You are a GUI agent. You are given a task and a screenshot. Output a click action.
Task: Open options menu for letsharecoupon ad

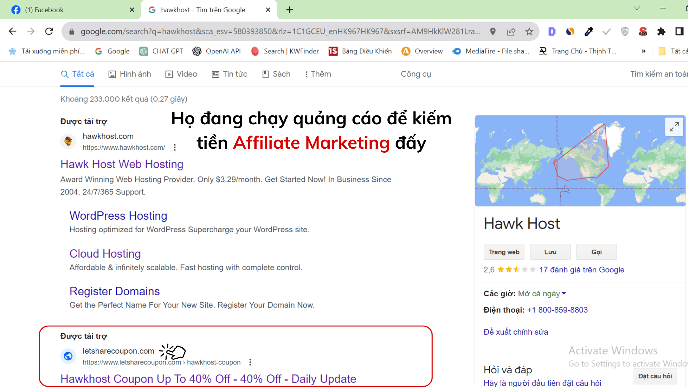[250, 362]
